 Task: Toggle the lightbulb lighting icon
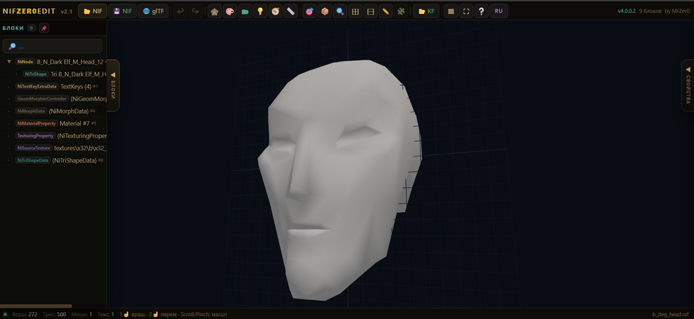point(260,11)
